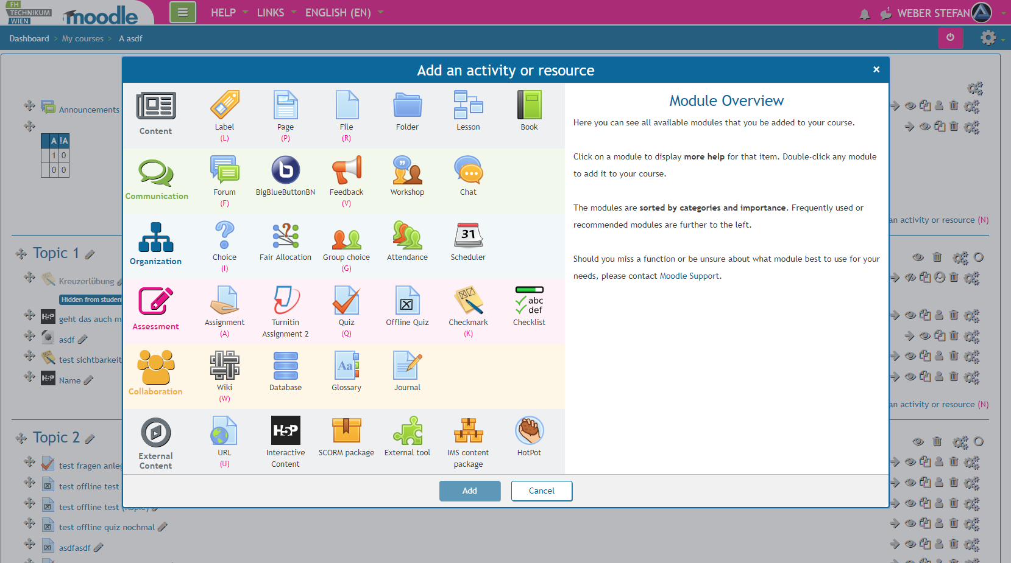Pick the SCORM package icon
The width and height of the screenshot is (1011, 563).
click(346, 430)
